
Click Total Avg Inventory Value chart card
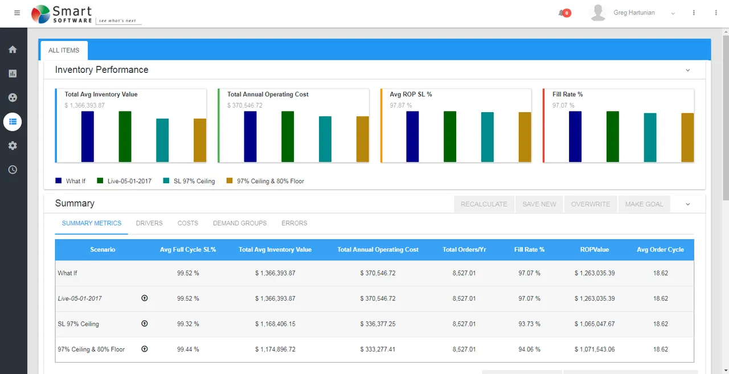[130, 125]
